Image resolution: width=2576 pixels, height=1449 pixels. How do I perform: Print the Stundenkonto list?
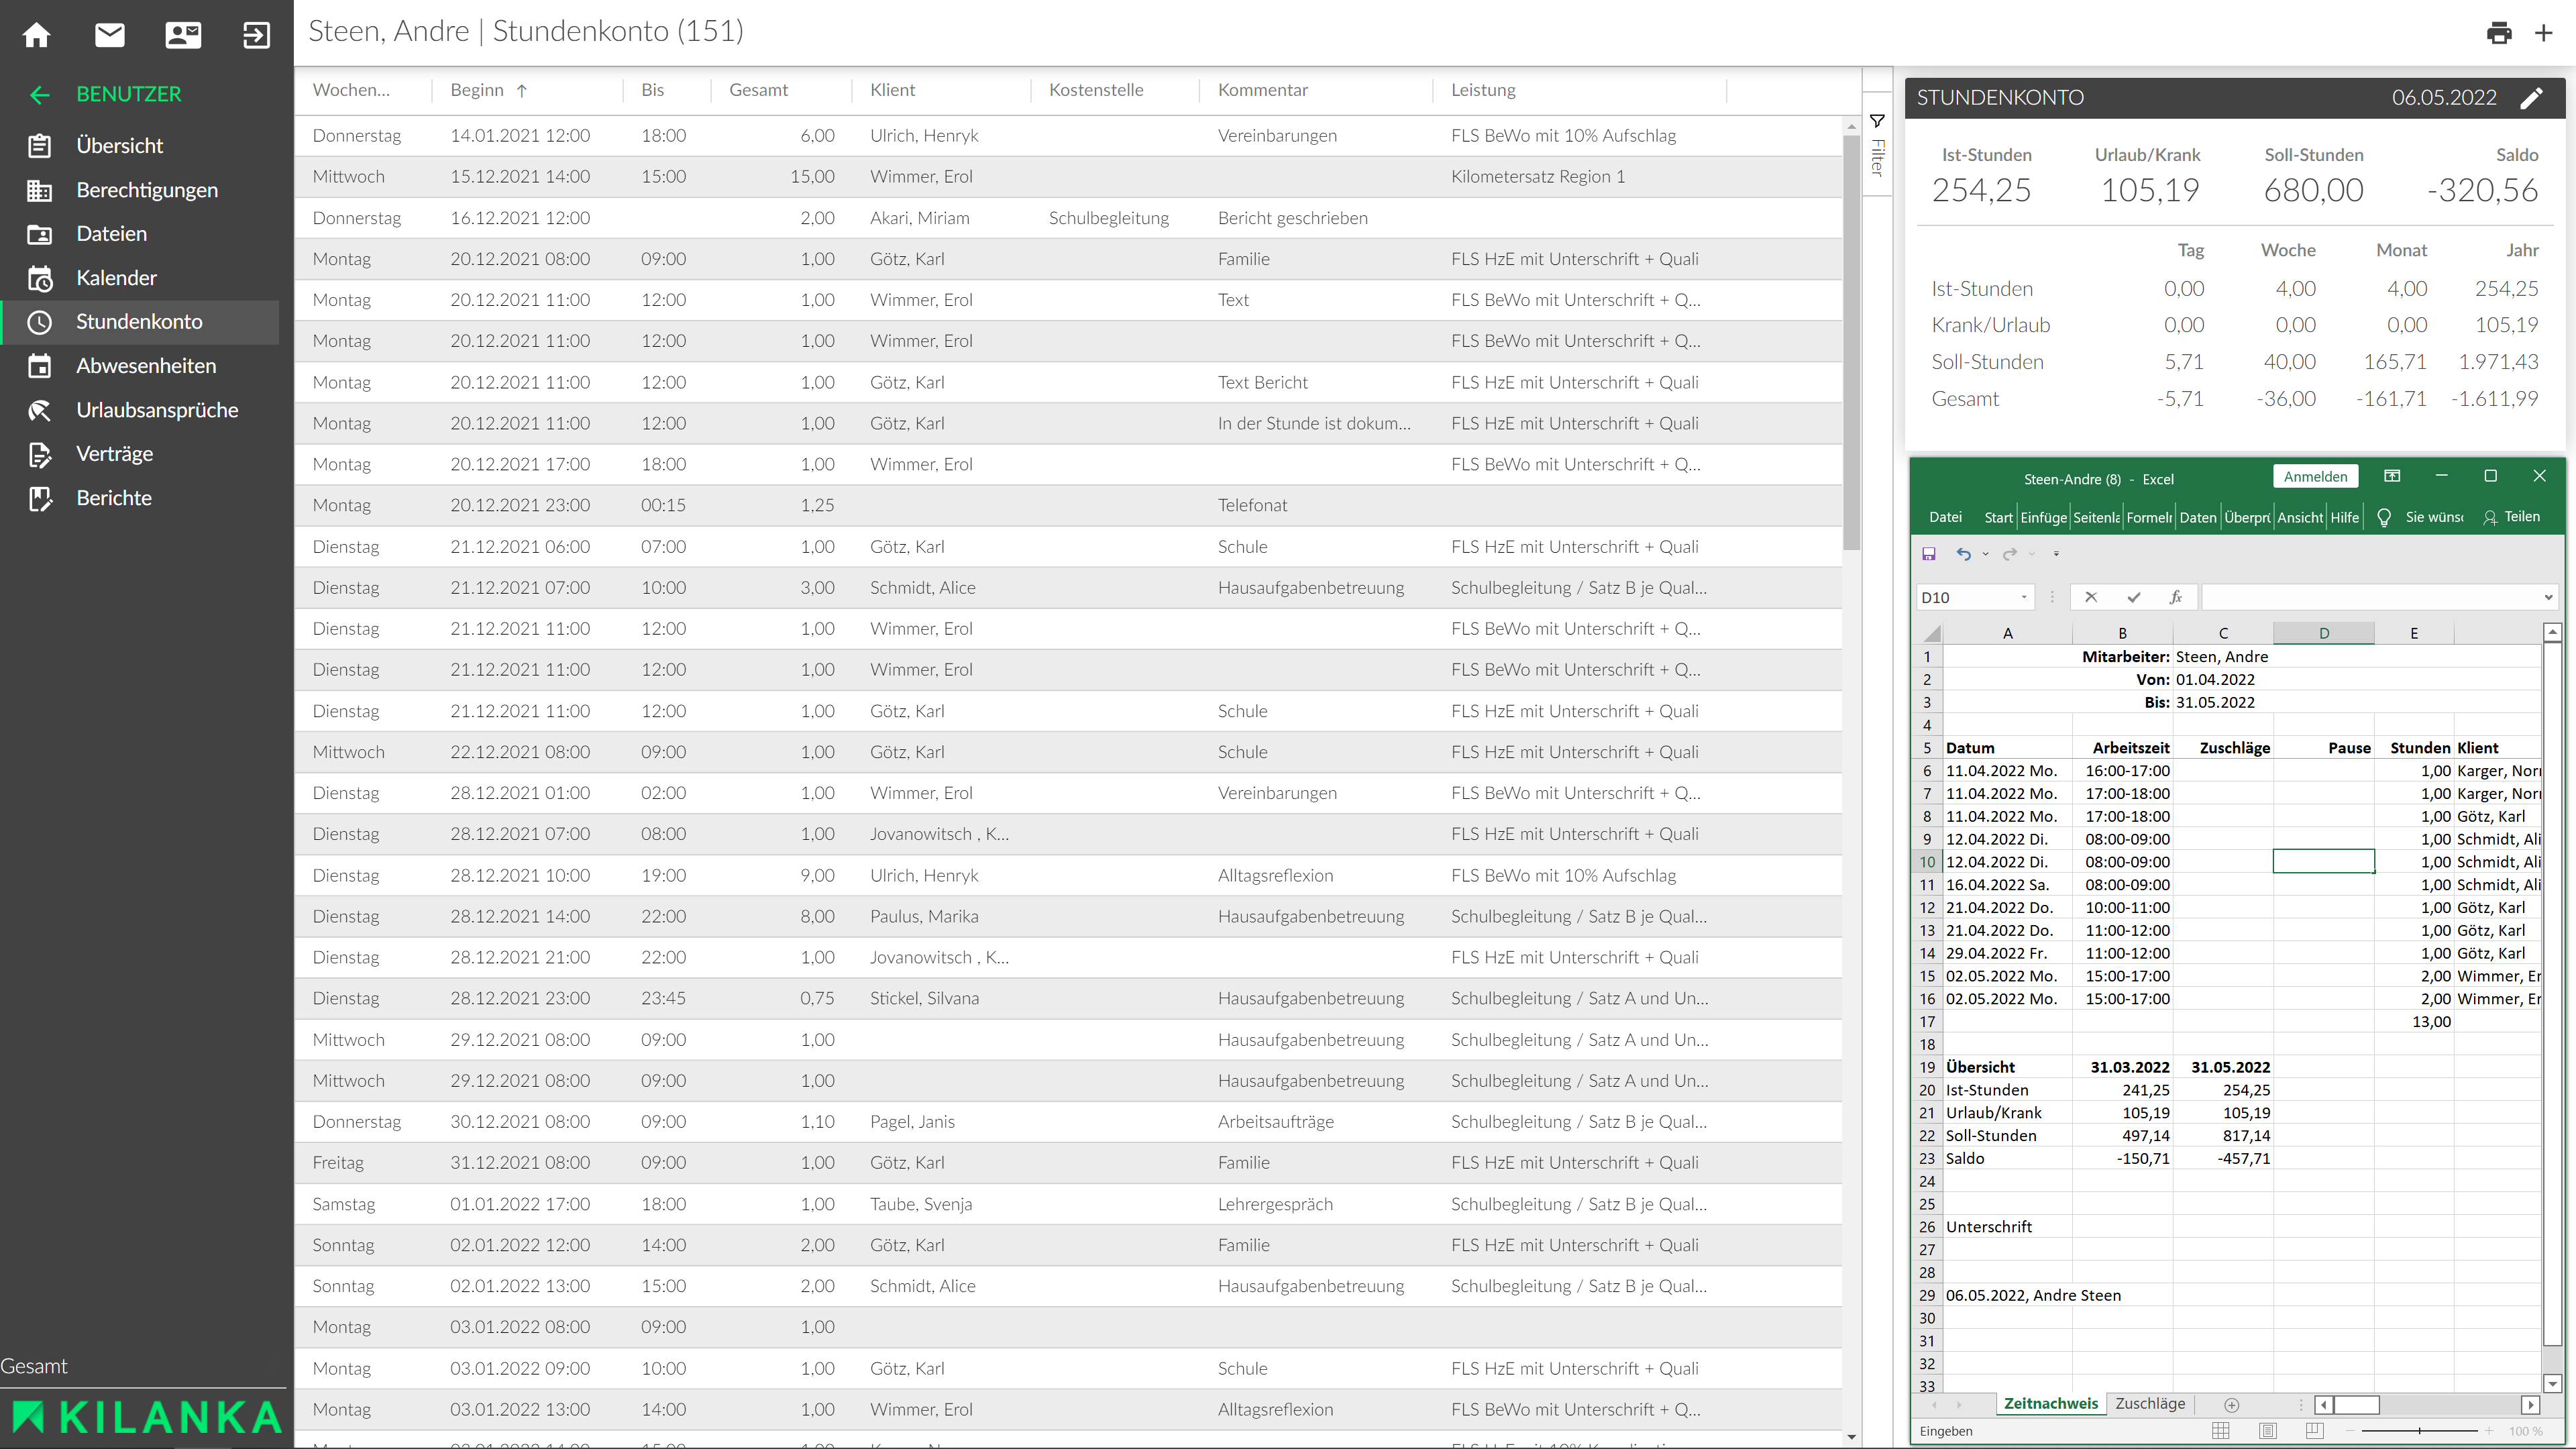(2499, 33)
